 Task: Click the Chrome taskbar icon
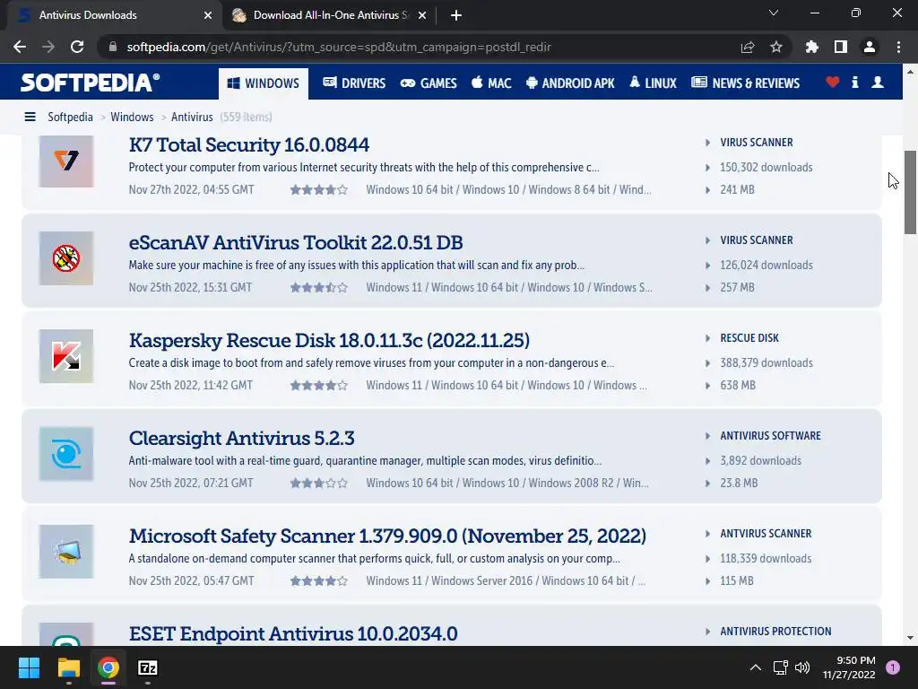108,667
